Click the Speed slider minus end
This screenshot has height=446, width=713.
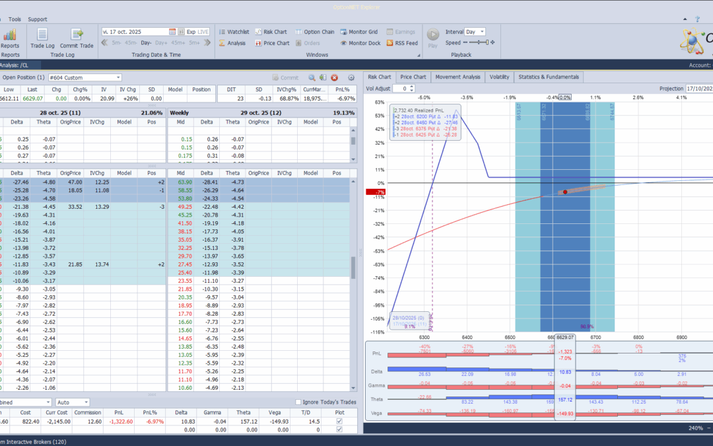(x=465, y=42)
